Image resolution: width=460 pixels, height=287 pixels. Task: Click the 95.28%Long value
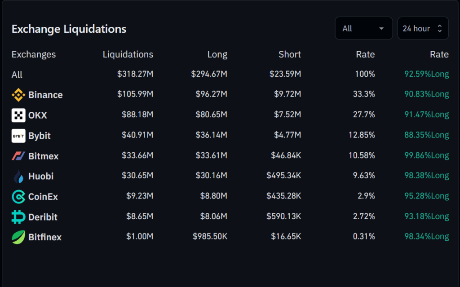[x=427, y=196]
